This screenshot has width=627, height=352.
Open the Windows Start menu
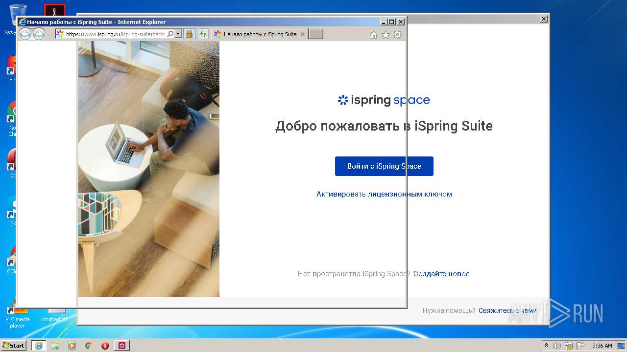click(x=13, y=345)
